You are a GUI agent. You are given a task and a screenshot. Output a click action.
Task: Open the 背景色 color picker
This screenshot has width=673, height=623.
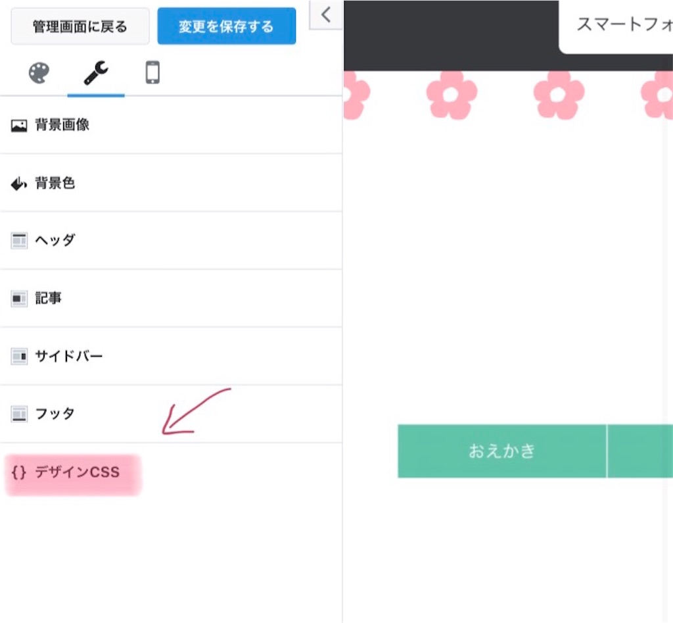tap(55, 182)
